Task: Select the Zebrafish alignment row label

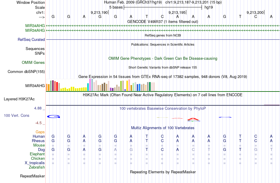Action: pyautogui.click(x=37, y=167)
